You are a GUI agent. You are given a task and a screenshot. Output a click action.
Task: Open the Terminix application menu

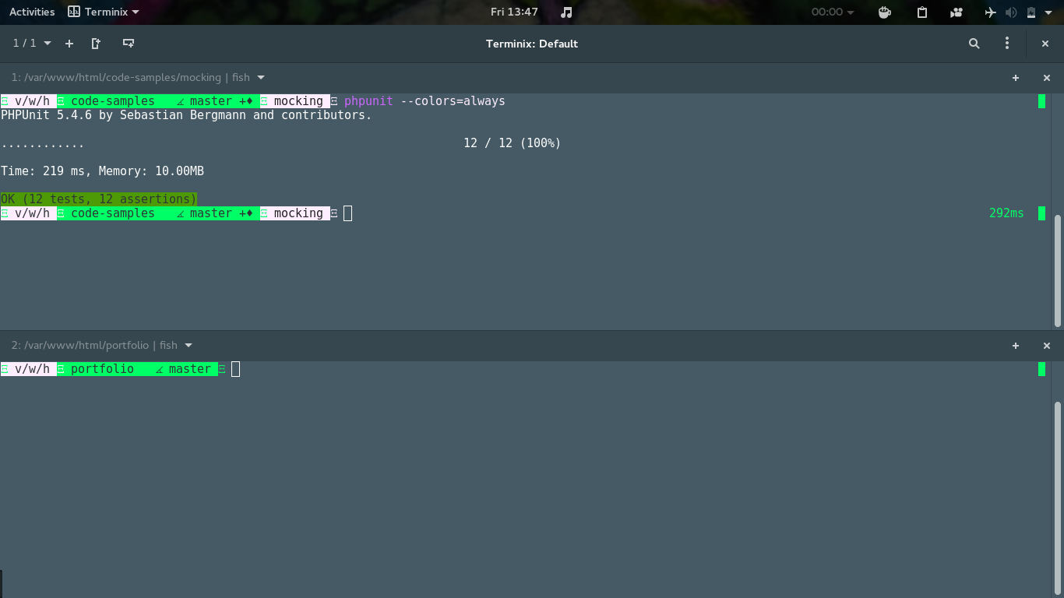coord(104,12)
